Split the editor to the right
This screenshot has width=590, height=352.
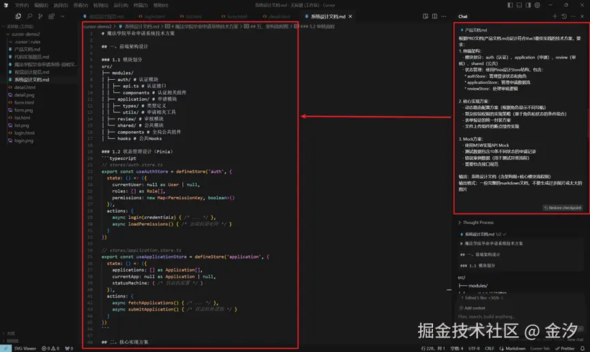pyautogui.click(x=434, y=16)
